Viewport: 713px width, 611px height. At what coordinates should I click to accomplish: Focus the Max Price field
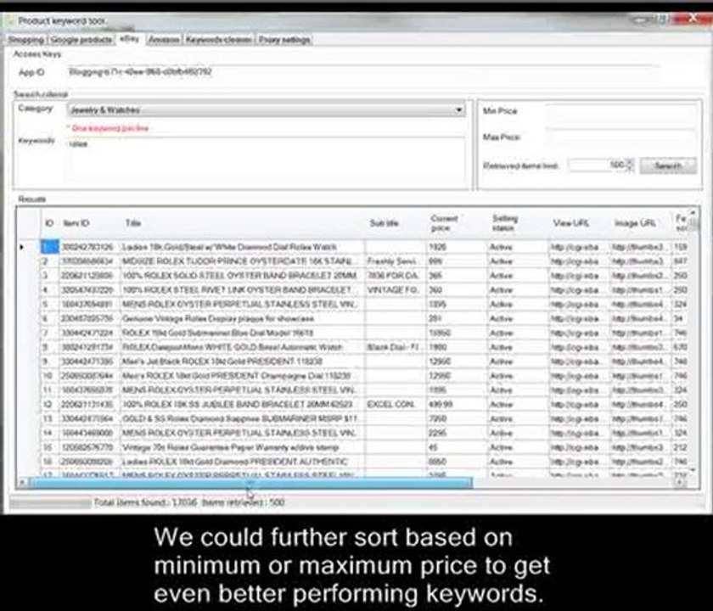(620, 137)
